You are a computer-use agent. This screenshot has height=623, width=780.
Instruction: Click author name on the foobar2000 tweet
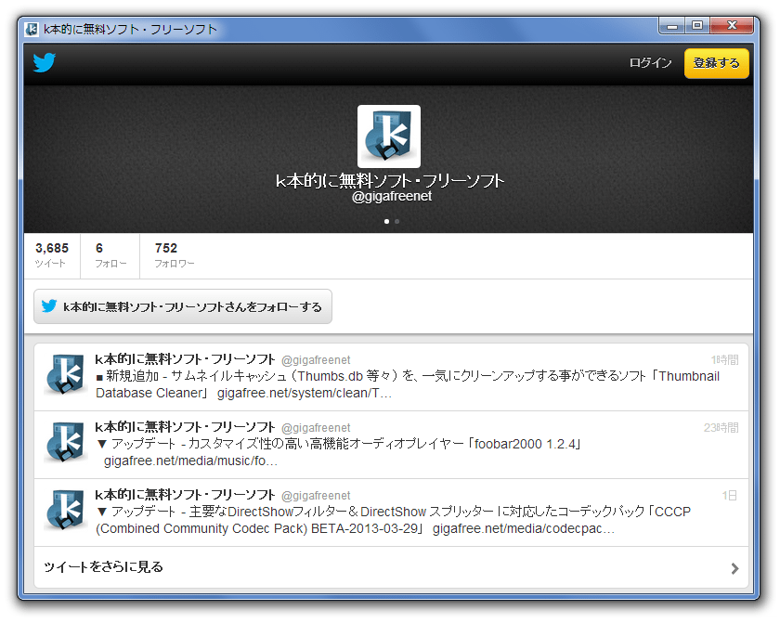click(185, 426)
